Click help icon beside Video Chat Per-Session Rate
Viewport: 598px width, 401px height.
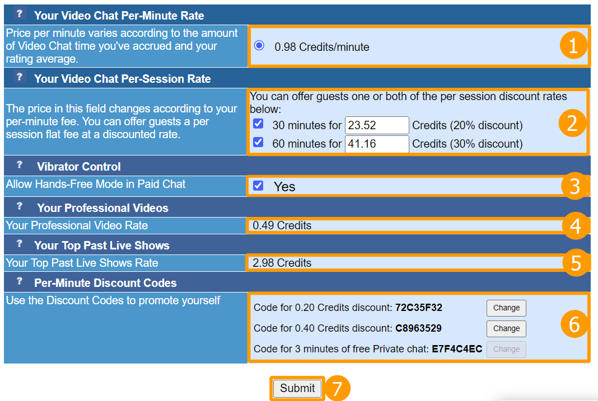coord(20,77)
